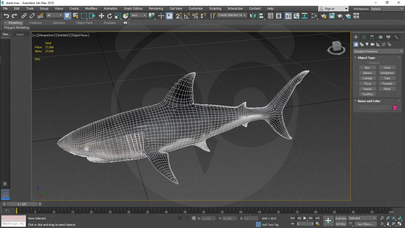The image size is (405, 228).
Task: Enable Auto Key animation mode
Action: [340, 218]
